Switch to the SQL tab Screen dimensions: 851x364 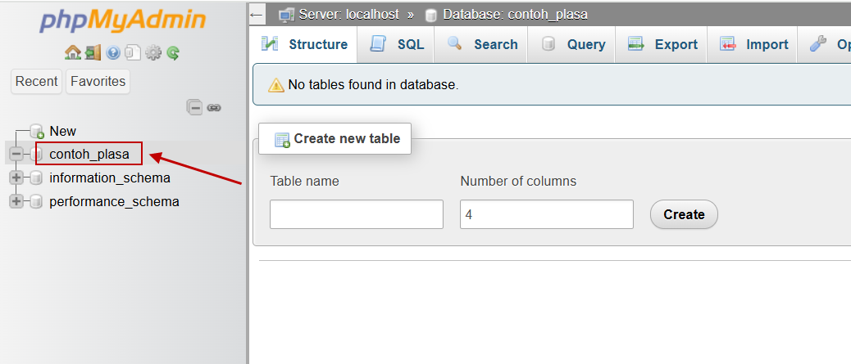tap(396, 44)
